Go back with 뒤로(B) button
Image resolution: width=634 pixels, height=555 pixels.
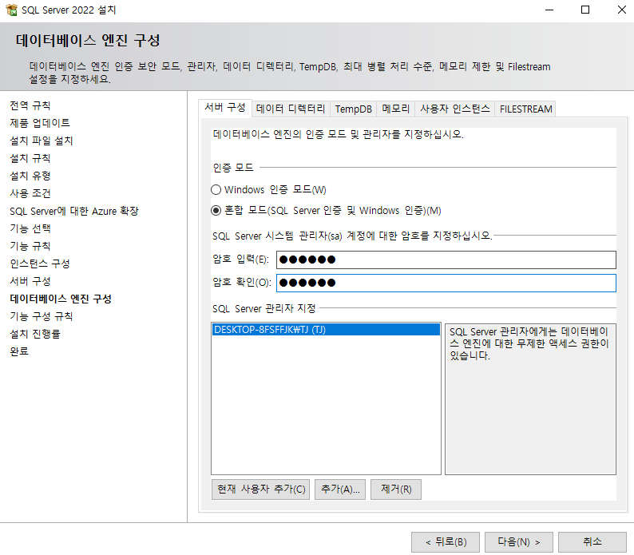(x=446, y=542)
